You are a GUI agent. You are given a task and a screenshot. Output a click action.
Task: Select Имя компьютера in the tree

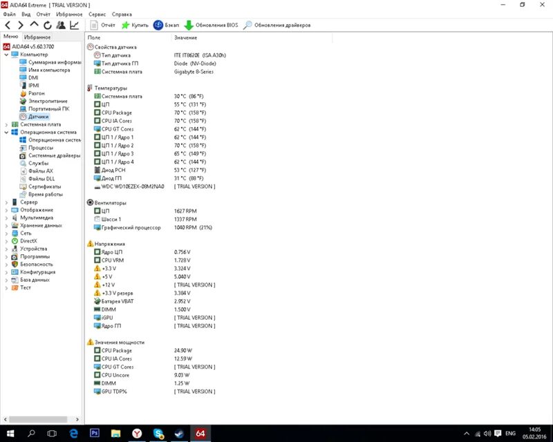[45, 70]
